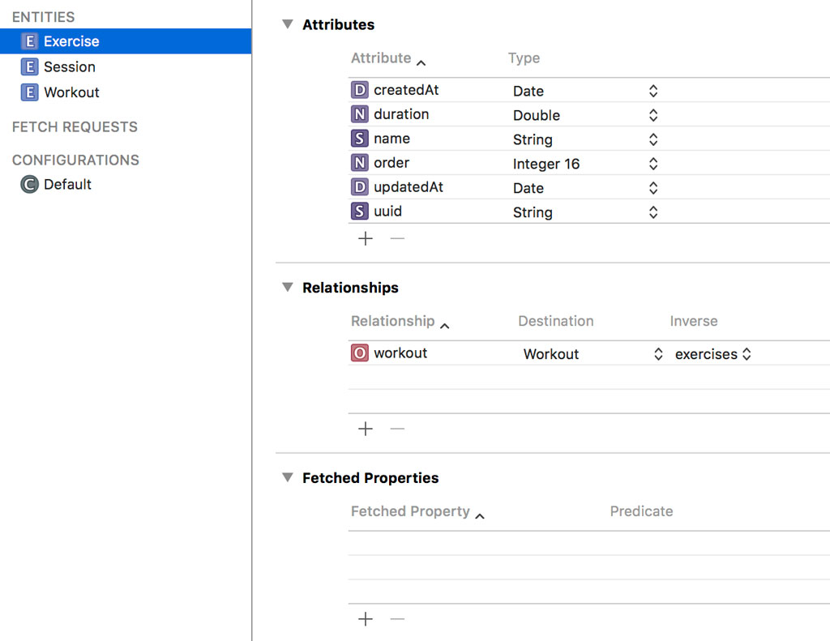
Task: Click the order attribute number icon
Action: (359, 164)
